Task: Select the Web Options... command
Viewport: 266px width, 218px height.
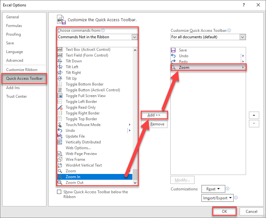Action: pyautogui.click(x=78, y=148)
